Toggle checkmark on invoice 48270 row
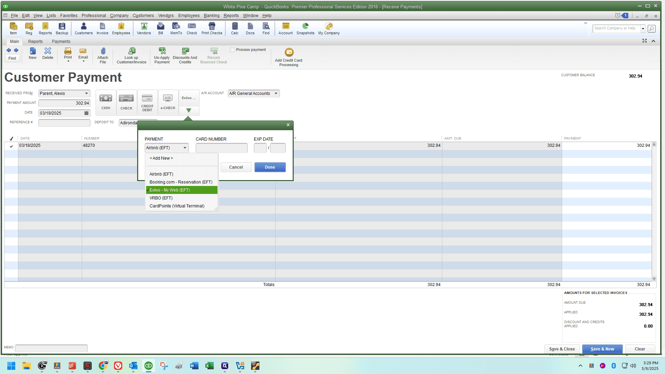The image size is (665, 374). coord(11,146)
